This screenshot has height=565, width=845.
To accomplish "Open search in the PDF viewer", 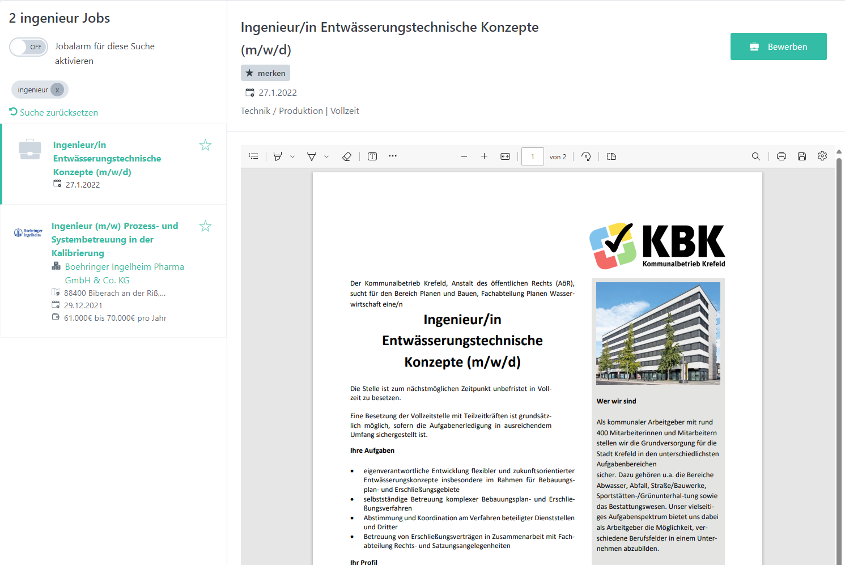I will [x=755, y=156].
